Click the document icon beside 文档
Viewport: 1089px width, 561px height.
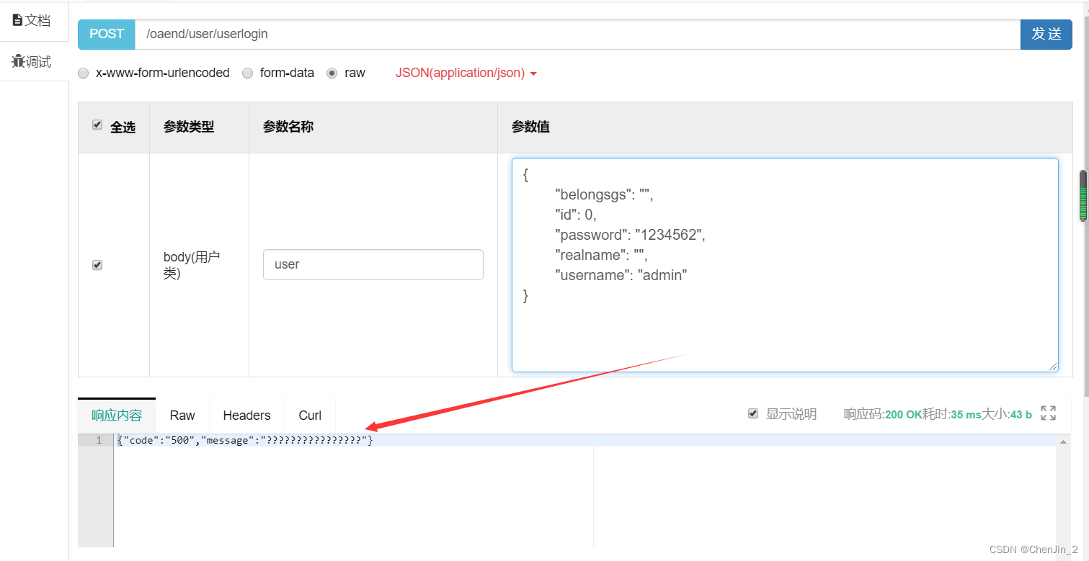coord(18,20)
